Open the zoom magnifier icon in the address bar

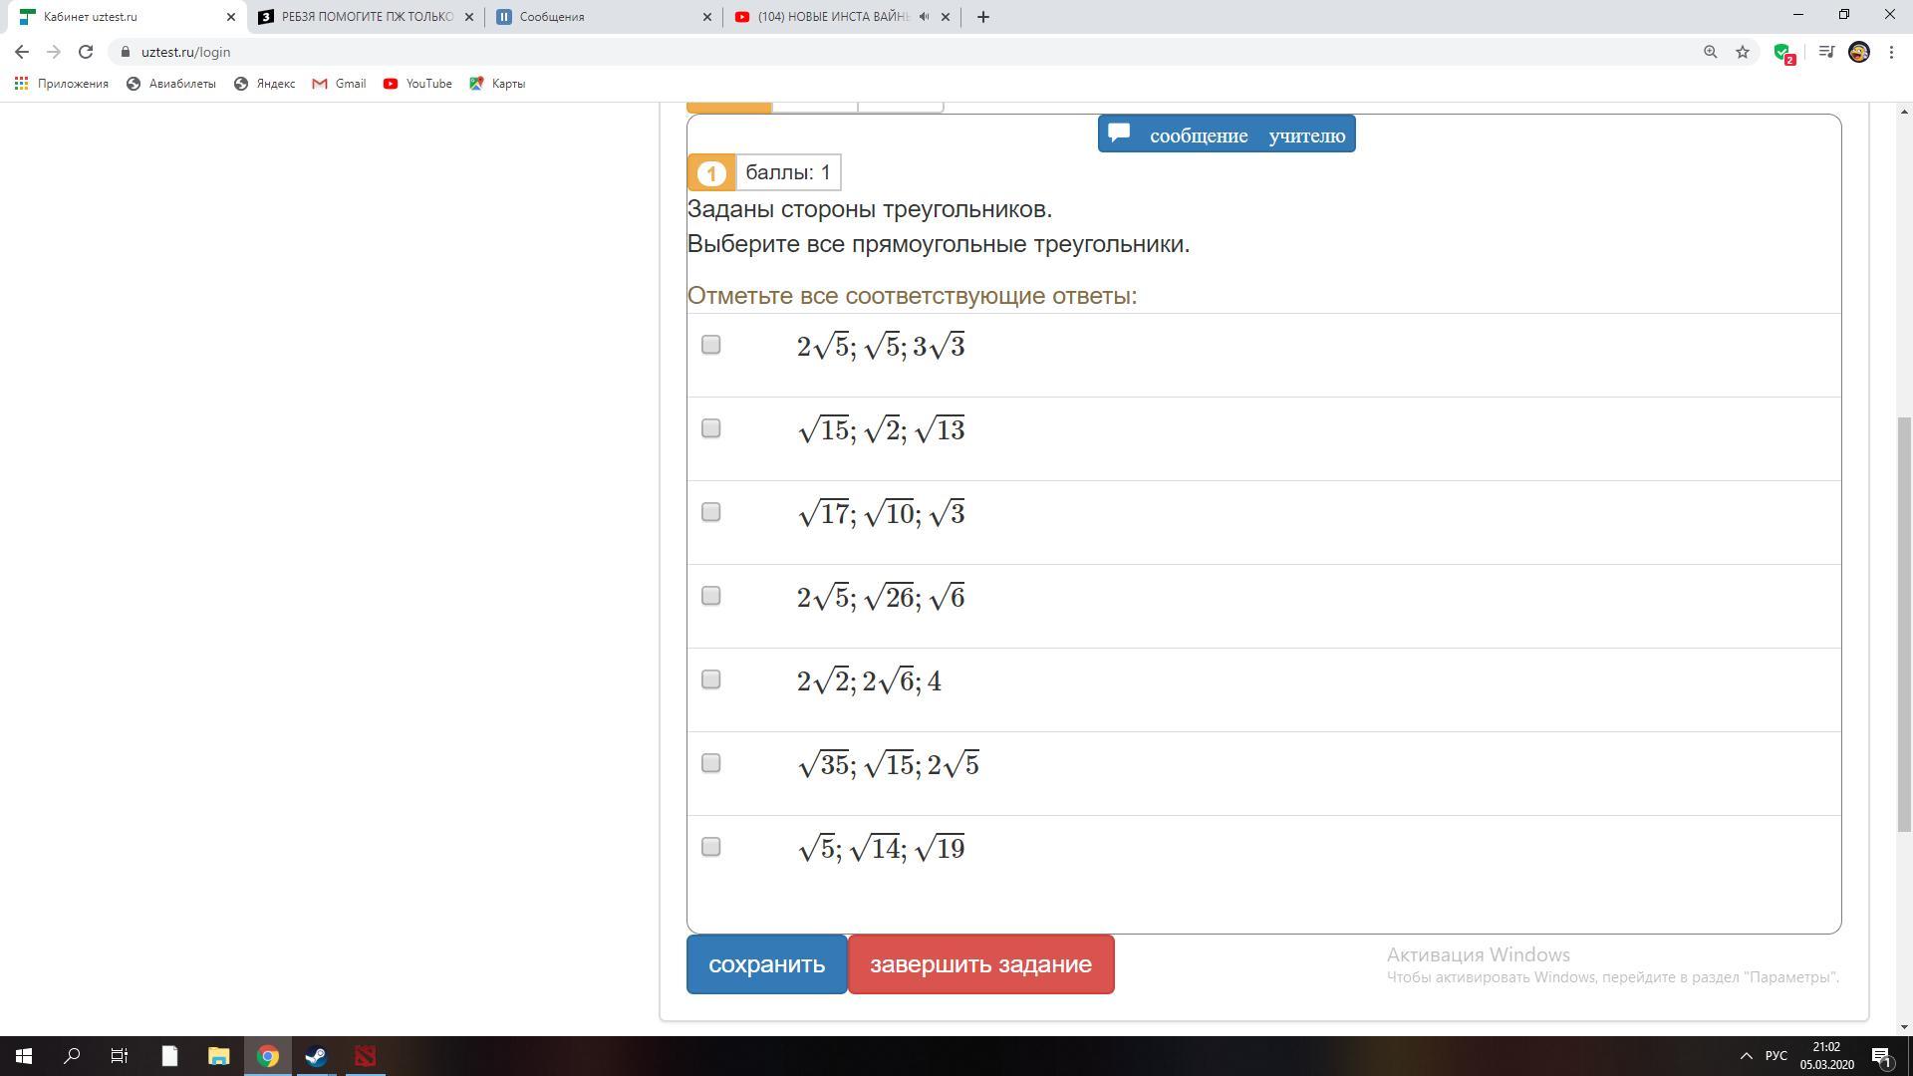(x=1710, y=52)
